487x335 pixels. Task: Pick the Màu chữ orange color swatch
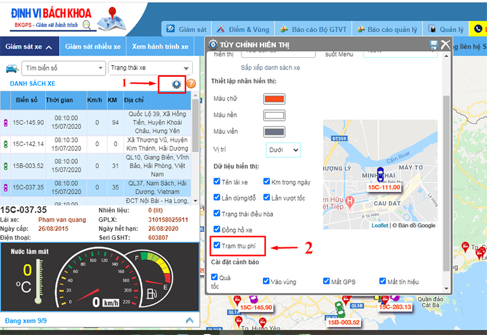point(275,99)
